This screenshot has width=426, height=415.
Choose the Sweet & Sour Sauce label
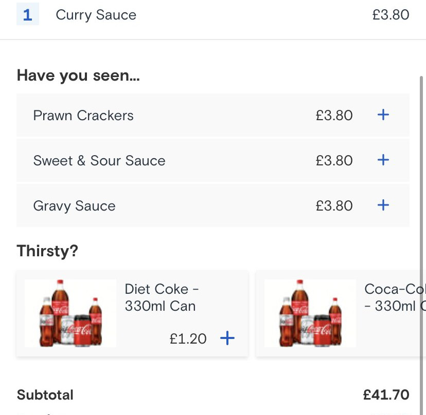99,161
